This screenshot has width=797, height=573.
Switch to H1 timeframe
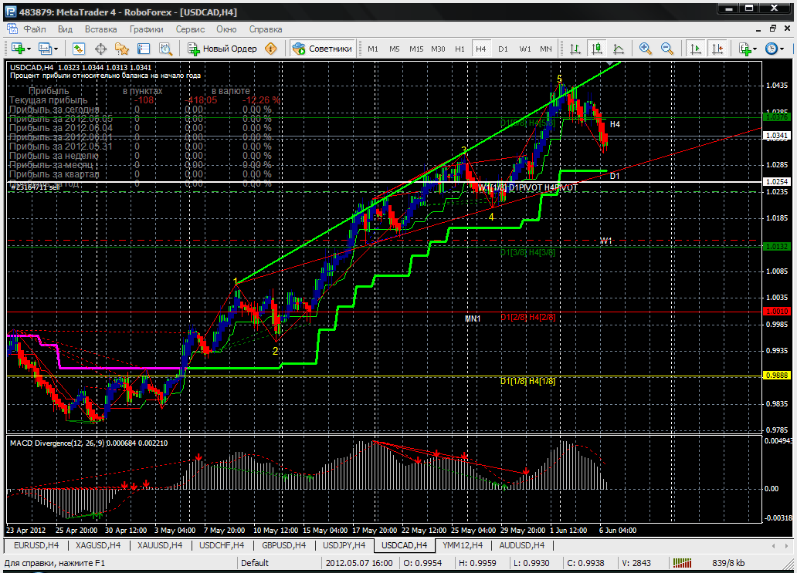460,49
